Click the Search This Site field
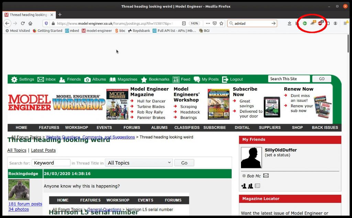The image size is (352, 218). 289,79
